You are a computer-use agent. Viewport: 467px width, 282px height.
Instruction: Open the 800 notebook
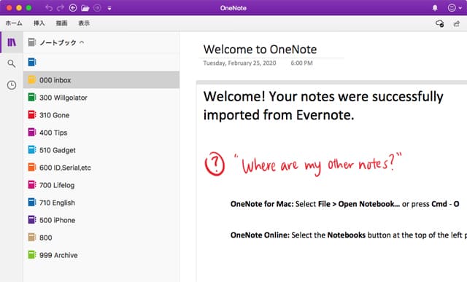click(101, 238)
